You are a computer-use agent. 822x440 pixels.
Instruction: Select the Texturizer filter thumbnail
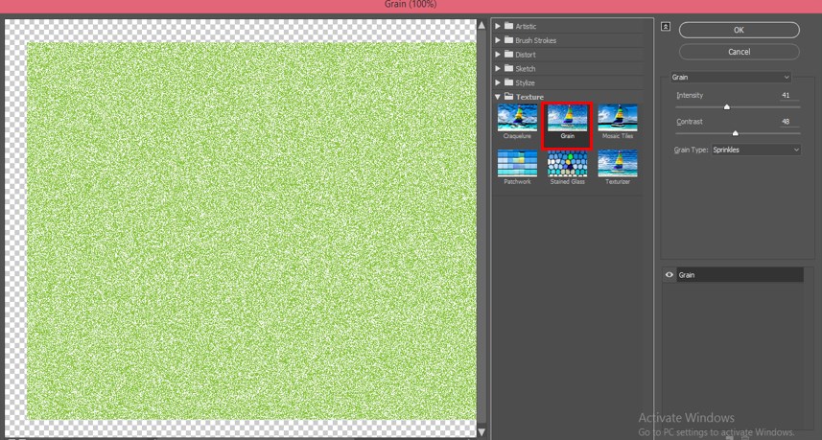(618, 163)
